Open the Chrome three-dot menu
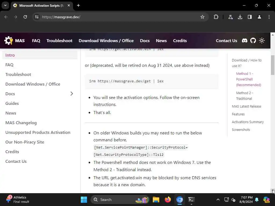Image resolution: width=275 pixels, height=206 pixels. point(269,17)
